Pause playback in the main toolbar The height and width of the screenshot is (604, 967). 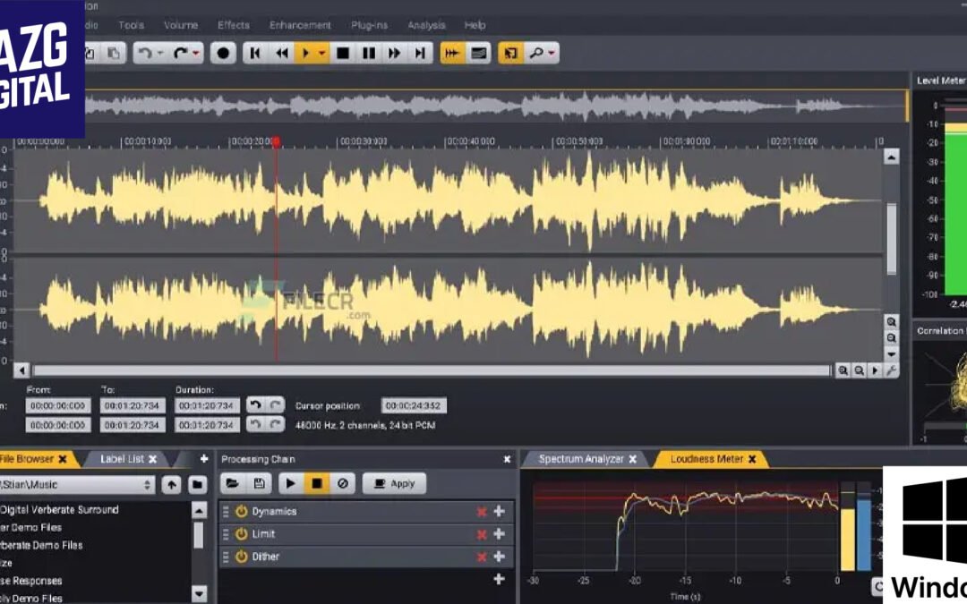[x=369, y=53]
